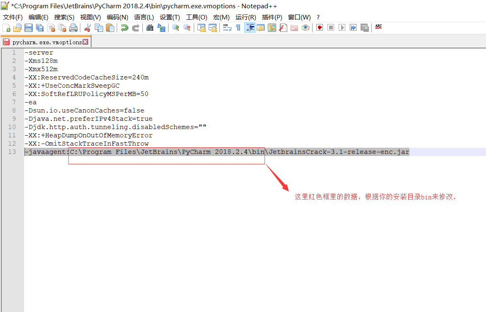Click the +UseConcMarkSweepGC line
The height and width of the screenshot is (312, 486).
point(72,86)
